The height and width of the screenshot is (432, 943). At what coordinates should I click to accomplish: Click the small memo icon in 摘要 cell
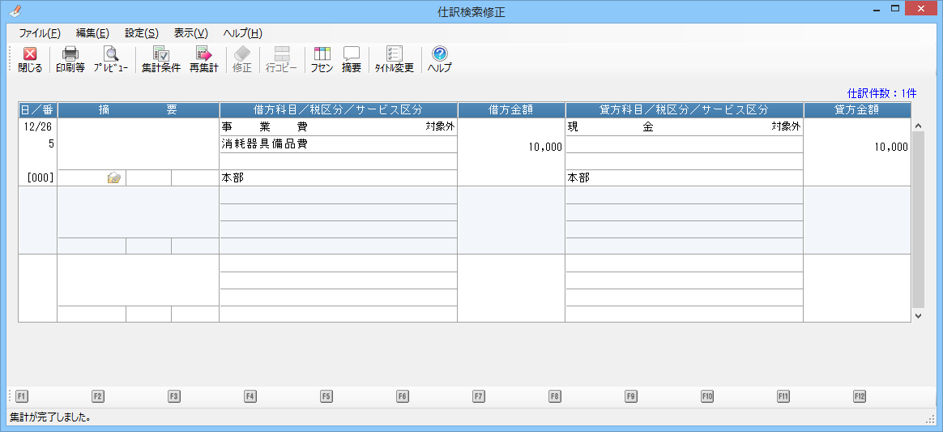[x=114, y=178]
